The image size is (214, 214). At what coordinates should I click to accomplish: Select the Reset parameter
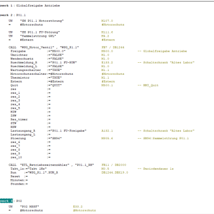pyautogui.click(x=15, y=176)
